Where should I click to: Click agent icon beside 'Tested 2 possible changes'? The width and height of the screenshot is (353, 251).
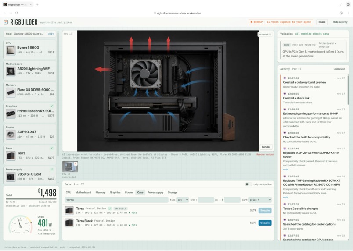pos(285,204)
